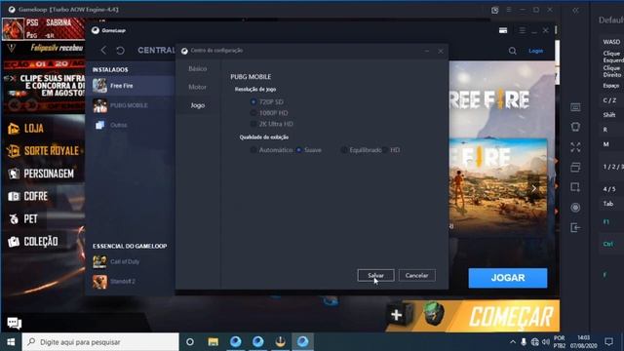Image resolution: width=624 pixels, height=351 pixels.
Task: Open SORTE ROYALE in Free Fire menu
Action: click(43, 151)
